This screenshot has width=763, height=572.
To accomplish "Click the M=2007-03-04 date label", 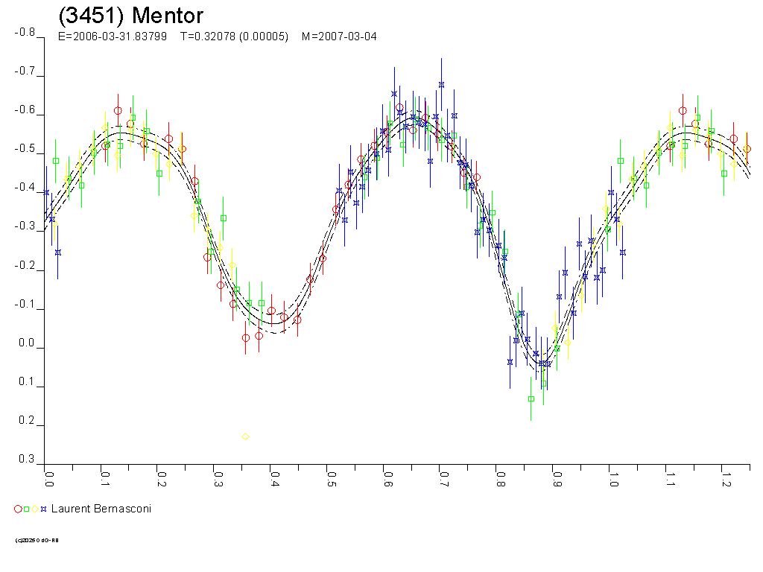I will coord(339,36).
